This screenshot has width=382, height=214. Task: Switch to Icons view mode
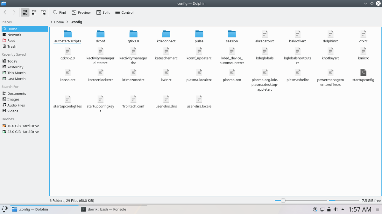click(25, 12)
